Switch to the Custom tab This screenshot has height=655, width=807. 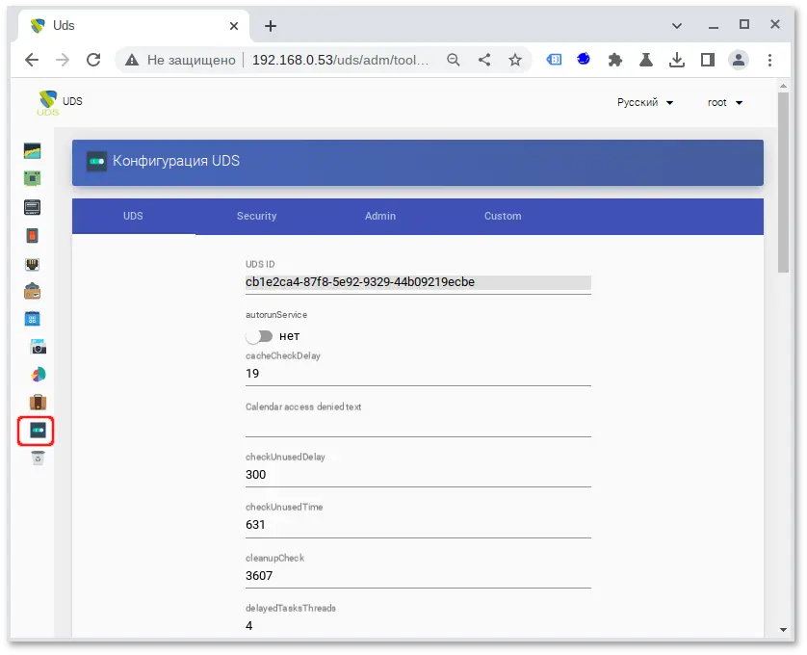[x=503, y=217]
